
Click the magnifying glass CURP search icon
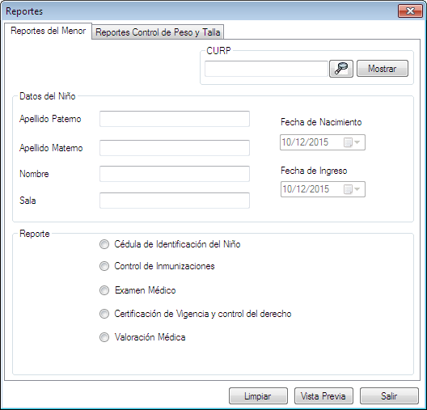341,69
